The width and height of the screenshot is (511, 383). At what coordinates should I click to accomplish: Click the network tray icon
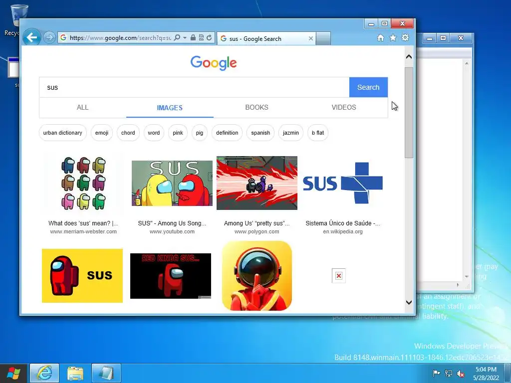coord(449,373)
